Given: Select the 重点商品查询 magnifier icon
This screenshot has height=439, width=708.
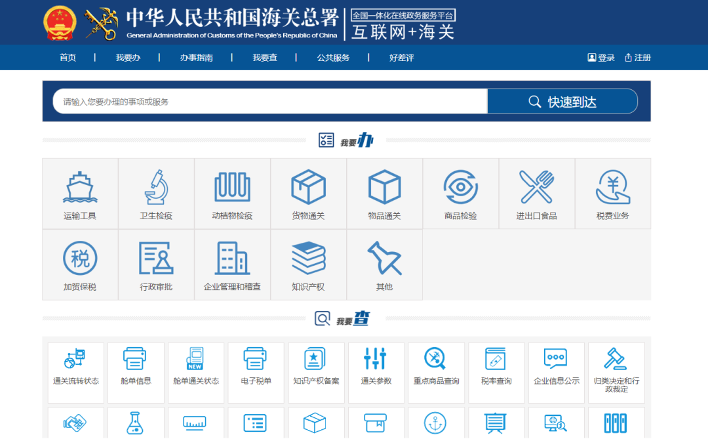Looking at the screenshot, I should click(x=435, y=358).
